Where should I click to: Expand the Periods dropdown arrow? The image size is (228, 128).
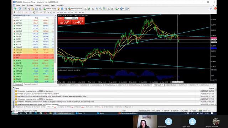(124, 9)
